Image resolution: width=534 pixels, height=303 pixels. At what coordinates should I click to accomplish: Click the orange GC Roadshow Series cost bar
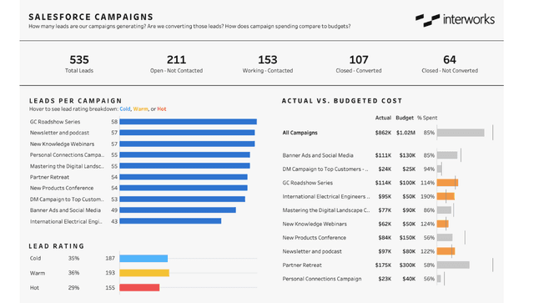click(447, 183)
